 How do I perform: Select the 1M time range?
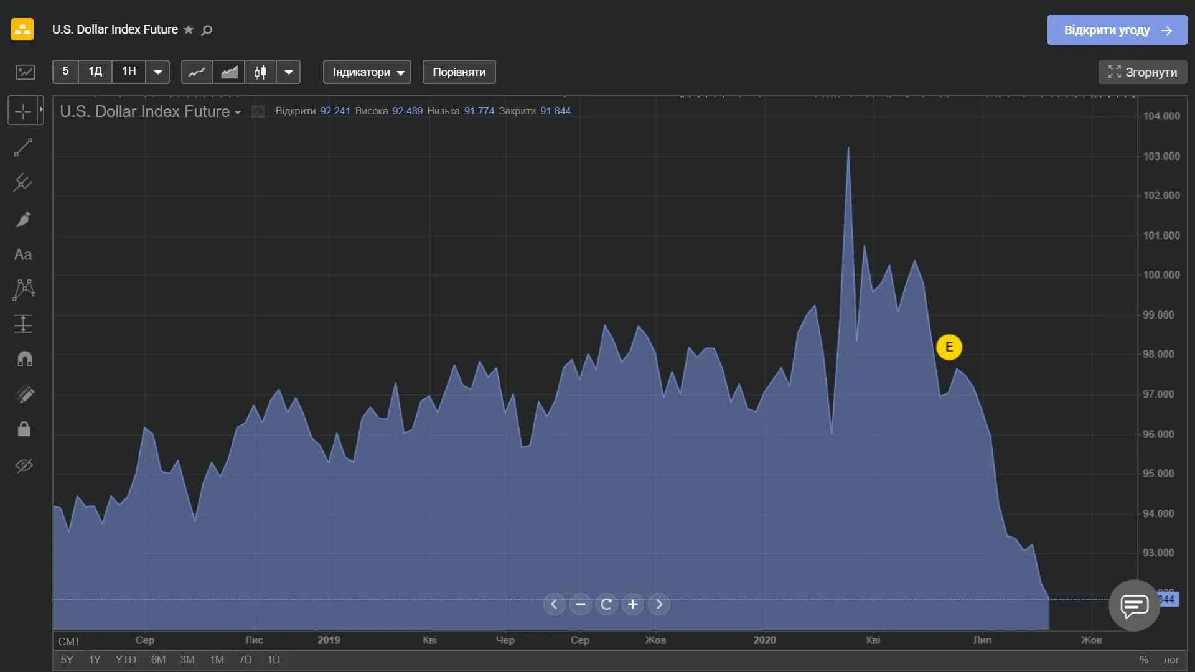217,660
